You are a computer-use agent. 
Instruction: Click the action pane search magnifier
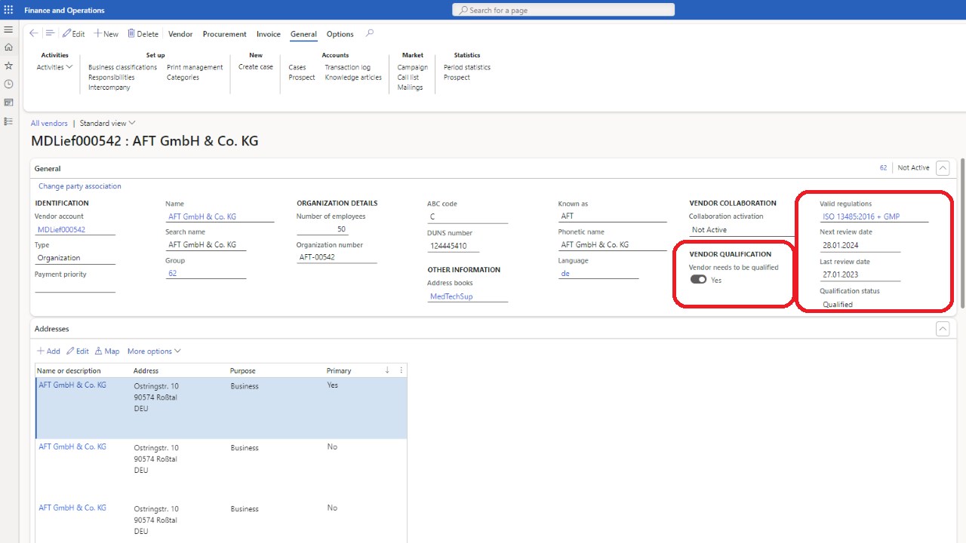pos(369,33)
